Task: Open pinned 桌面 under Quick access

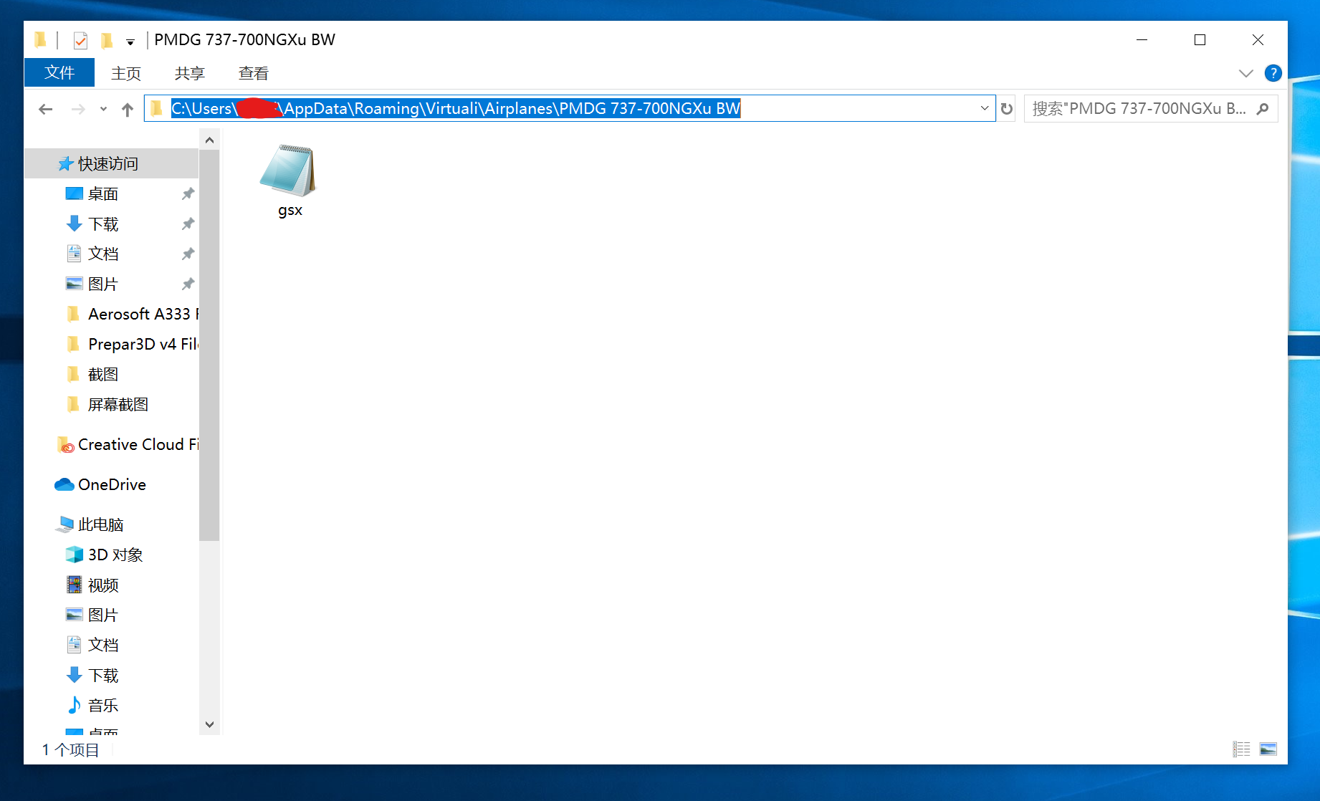Action: (x=103, y=194)
